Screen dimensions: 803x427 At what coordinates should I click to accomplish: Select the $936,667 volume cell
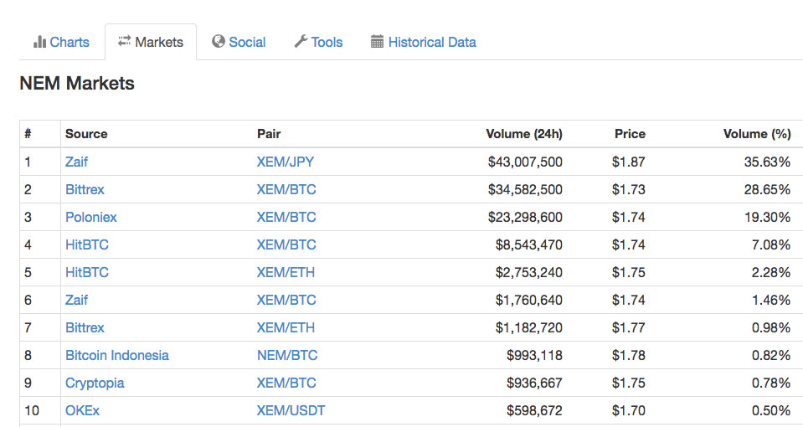534,383
